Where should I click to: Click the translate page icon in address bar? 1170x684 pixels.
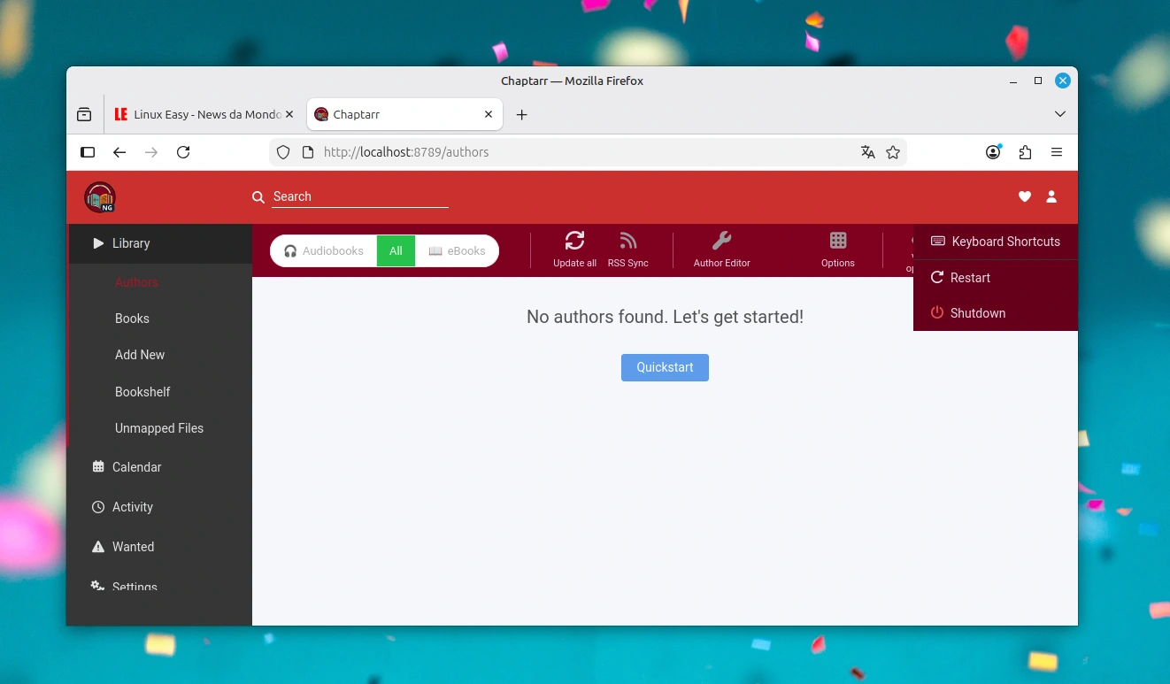tap(867, 152)
